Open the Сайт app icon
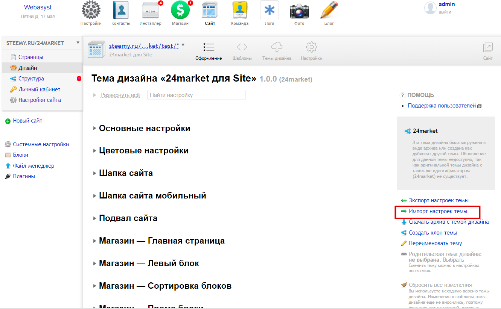Viewport: 501px width, 309px height. (x=210, y=10)
